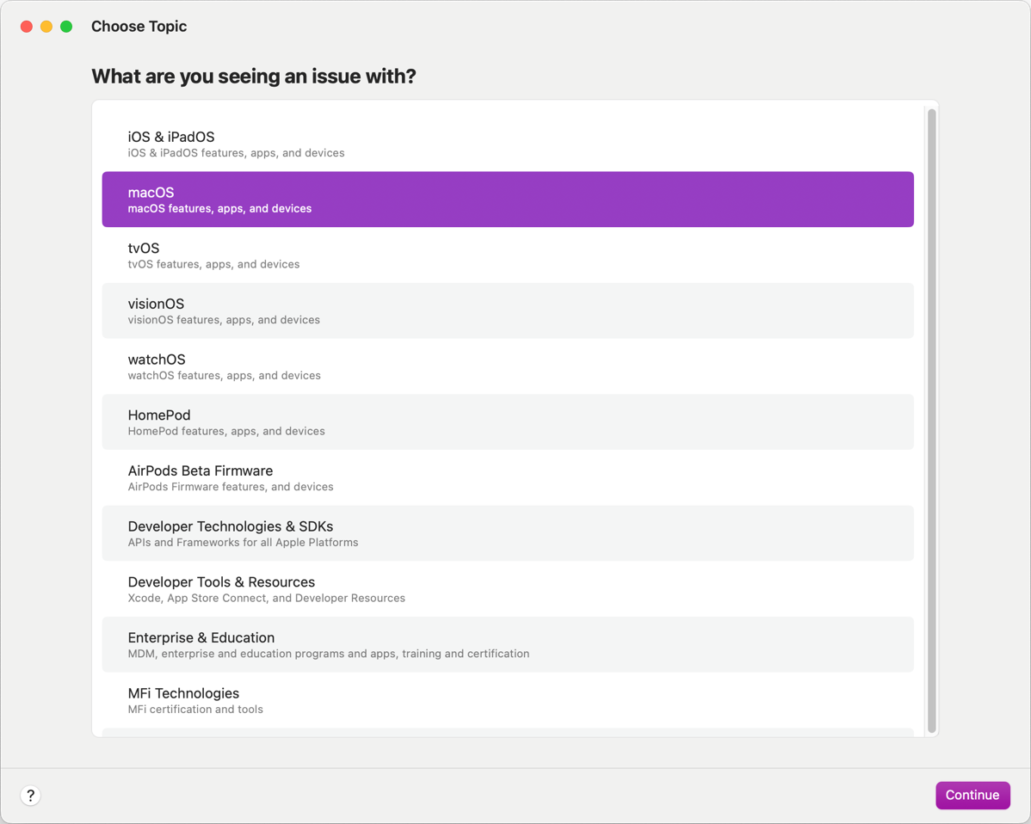
Task: Click the Xcode, App Store Connect subtitle
Action: tap(266, 599)
